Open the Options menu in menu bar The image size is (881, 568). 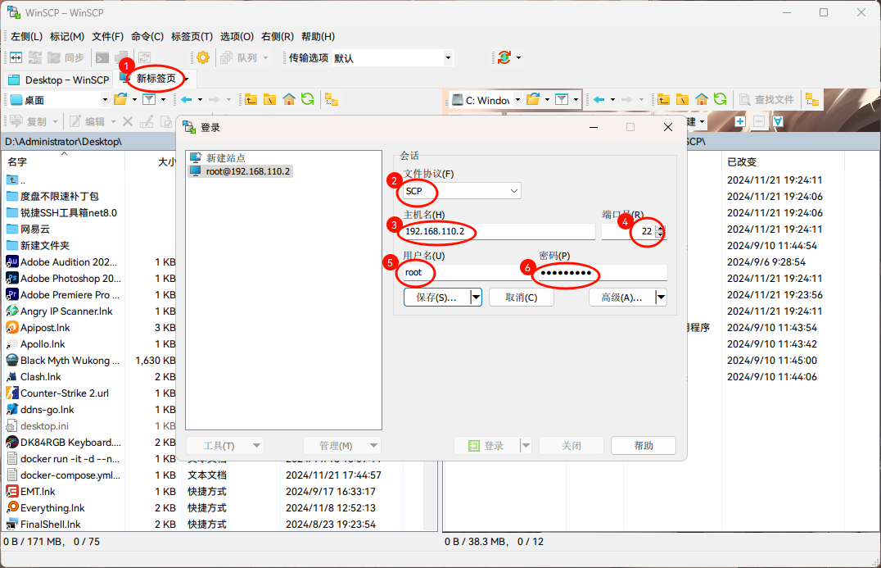(237, 36)
